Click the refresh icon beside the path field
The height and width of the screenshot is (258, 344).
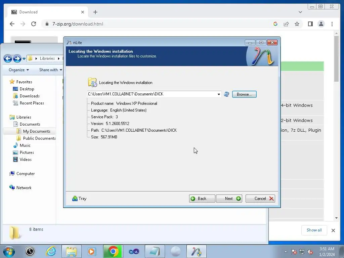[x=226, y=94]
